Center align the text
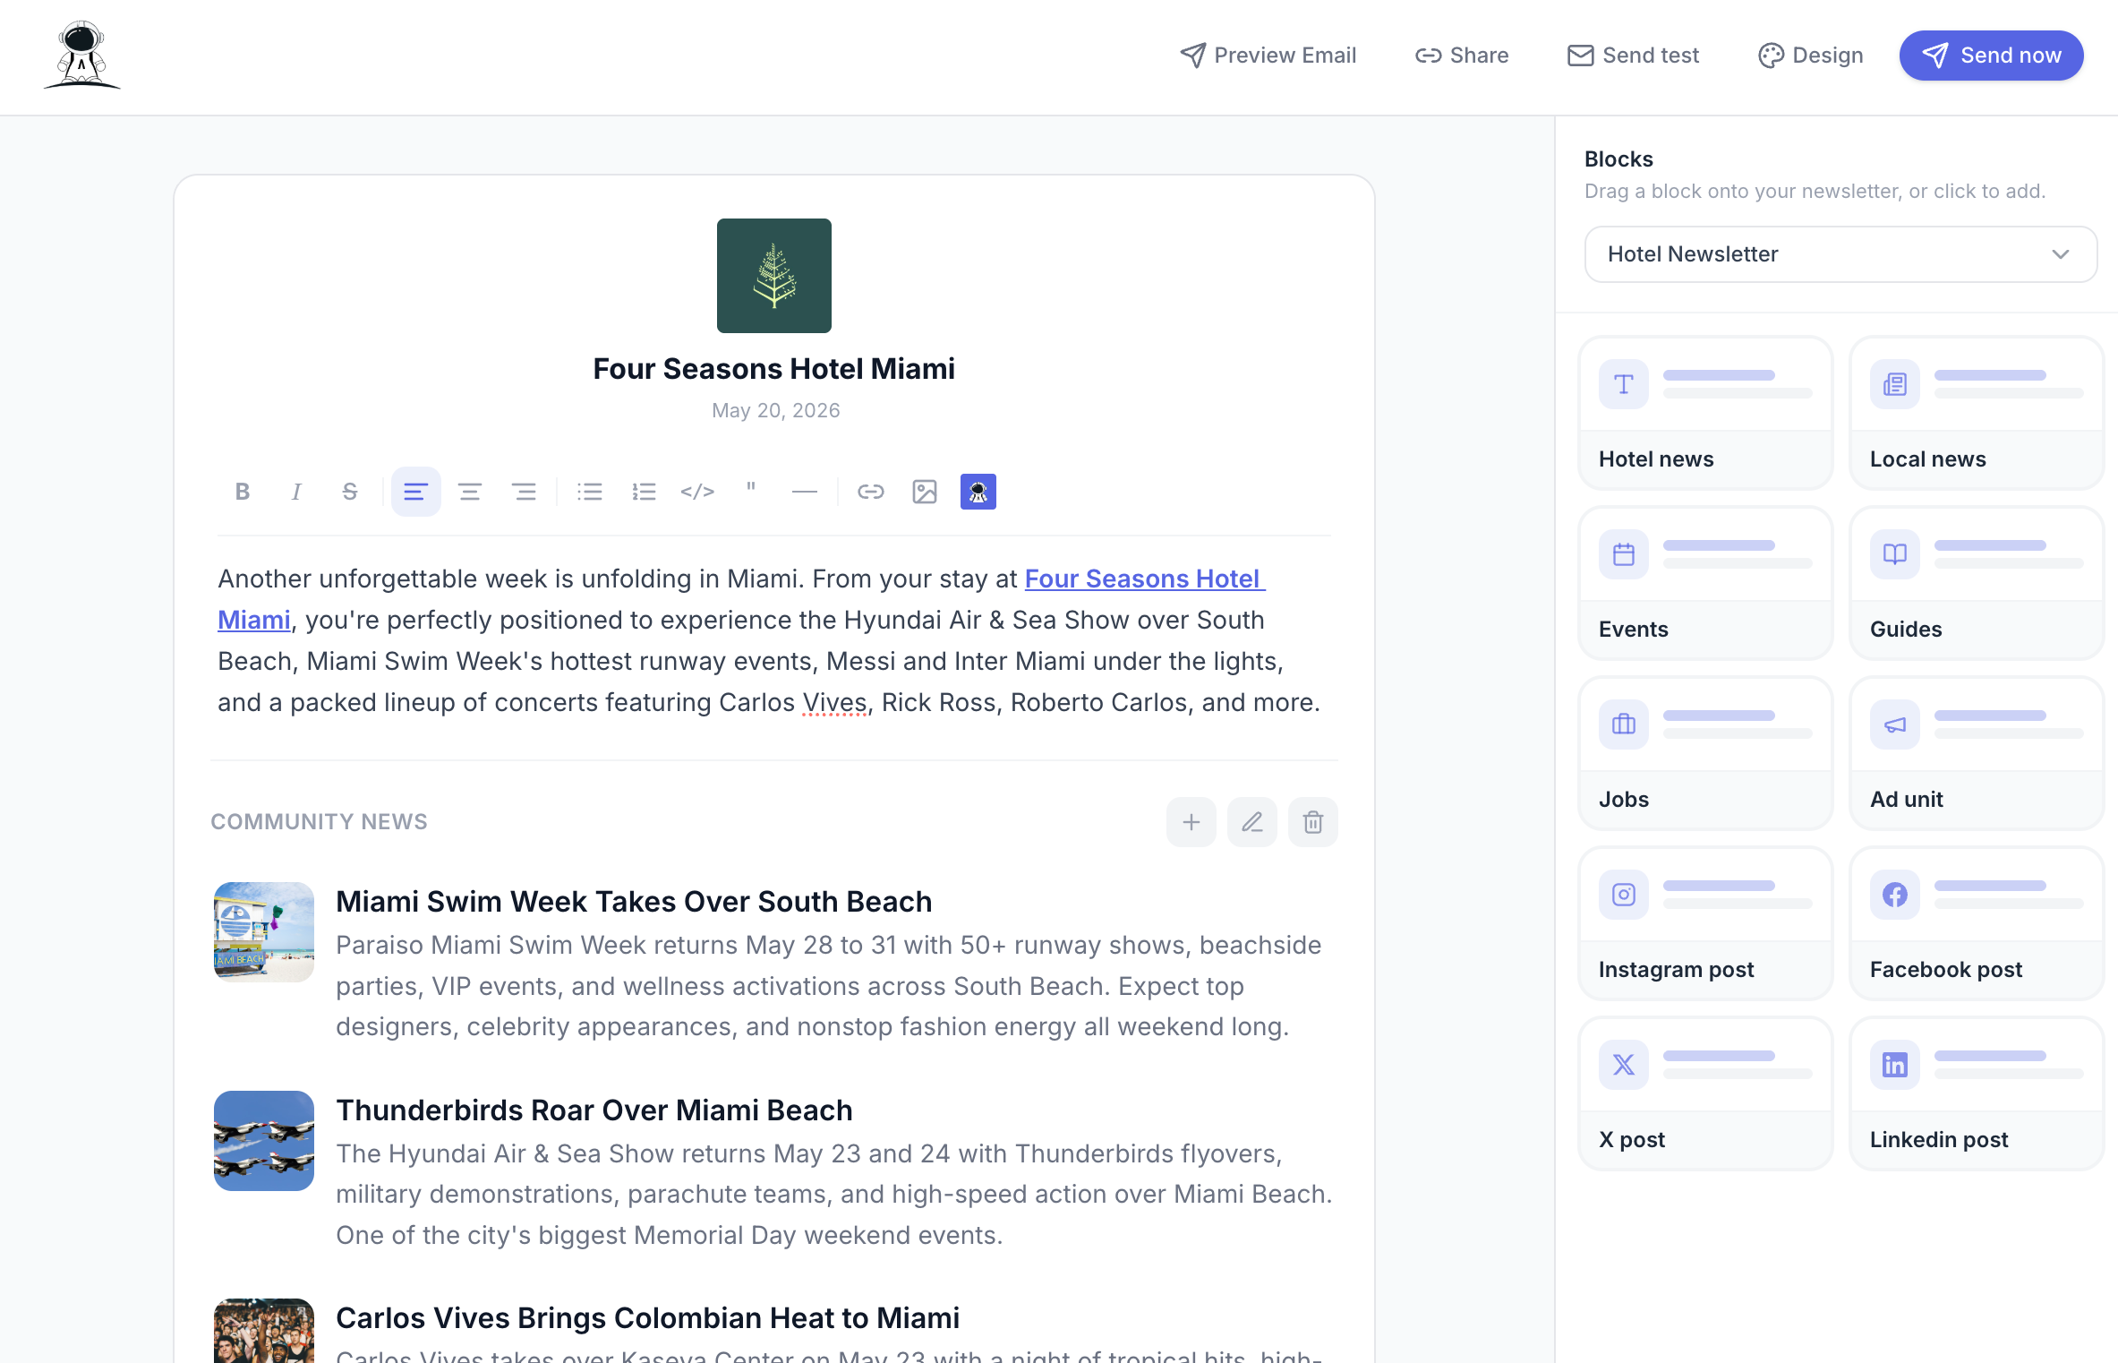Image resolution: width=2118 pixels, height=1363 pixels. coord(470,492)
